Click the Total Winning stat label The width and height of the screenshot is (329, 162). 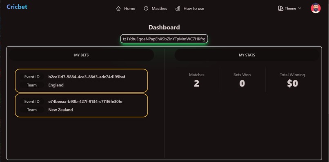tap(293, 75)
